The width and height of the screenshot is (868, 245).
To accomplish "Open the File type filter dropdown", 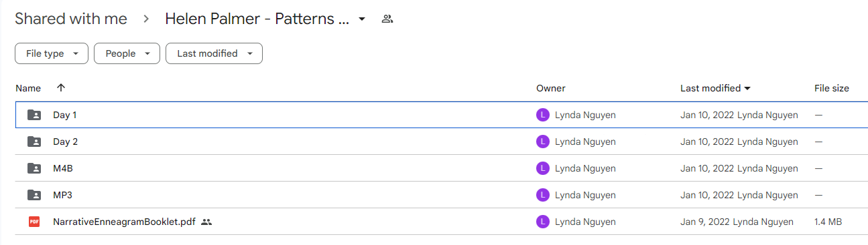I will pos(52,53).
